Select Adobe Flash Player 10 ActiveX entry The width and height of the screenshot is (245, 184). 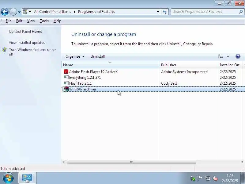(93, 72)
